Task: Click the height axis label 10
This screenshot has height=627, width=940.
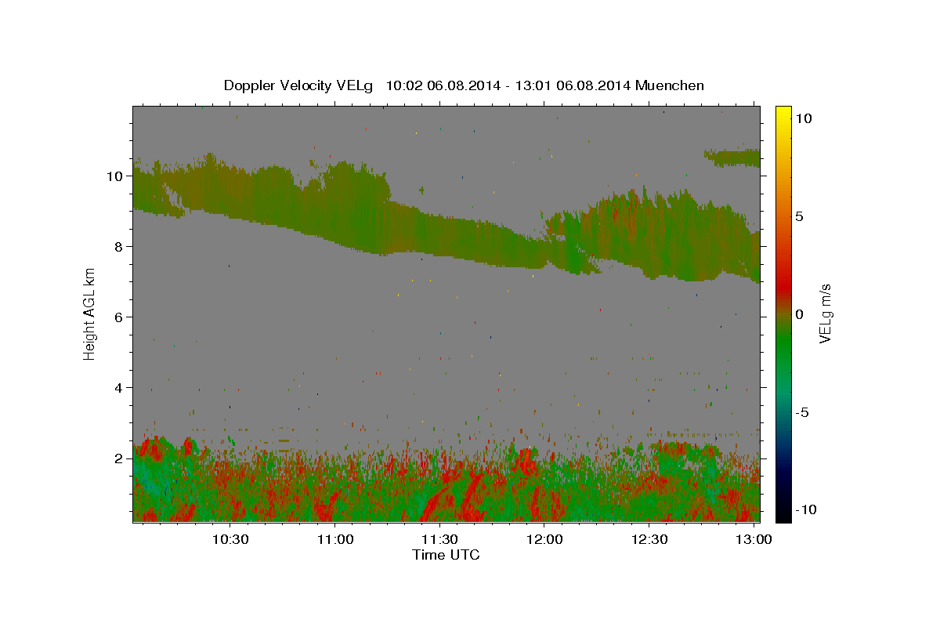Action: pyautogui.click(x=116, y=176)
